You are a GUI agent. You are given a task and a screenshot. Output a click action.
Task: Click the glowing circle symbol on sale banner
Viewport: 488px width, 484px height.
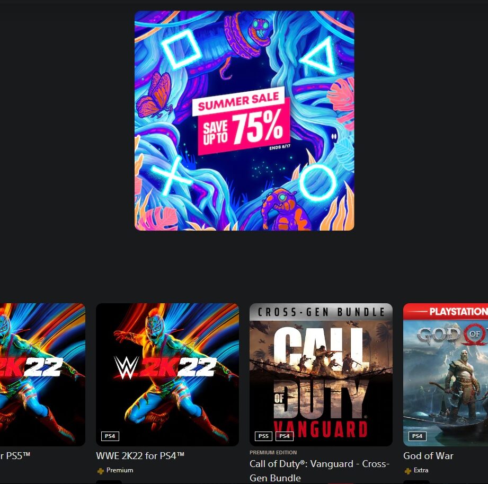click(x=318, y=183)
